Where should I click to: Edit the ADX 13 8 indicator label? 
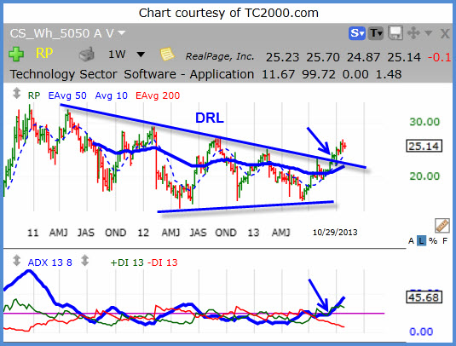coord(49,262)
